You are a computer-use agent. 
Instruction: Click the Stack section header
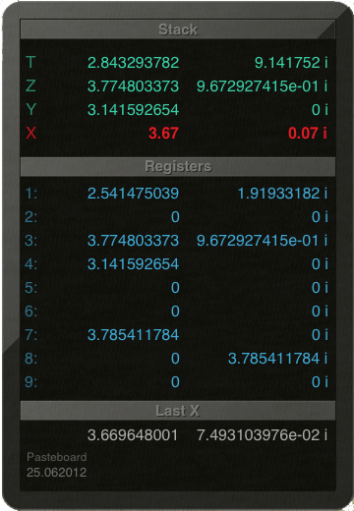tap(178, 29)
